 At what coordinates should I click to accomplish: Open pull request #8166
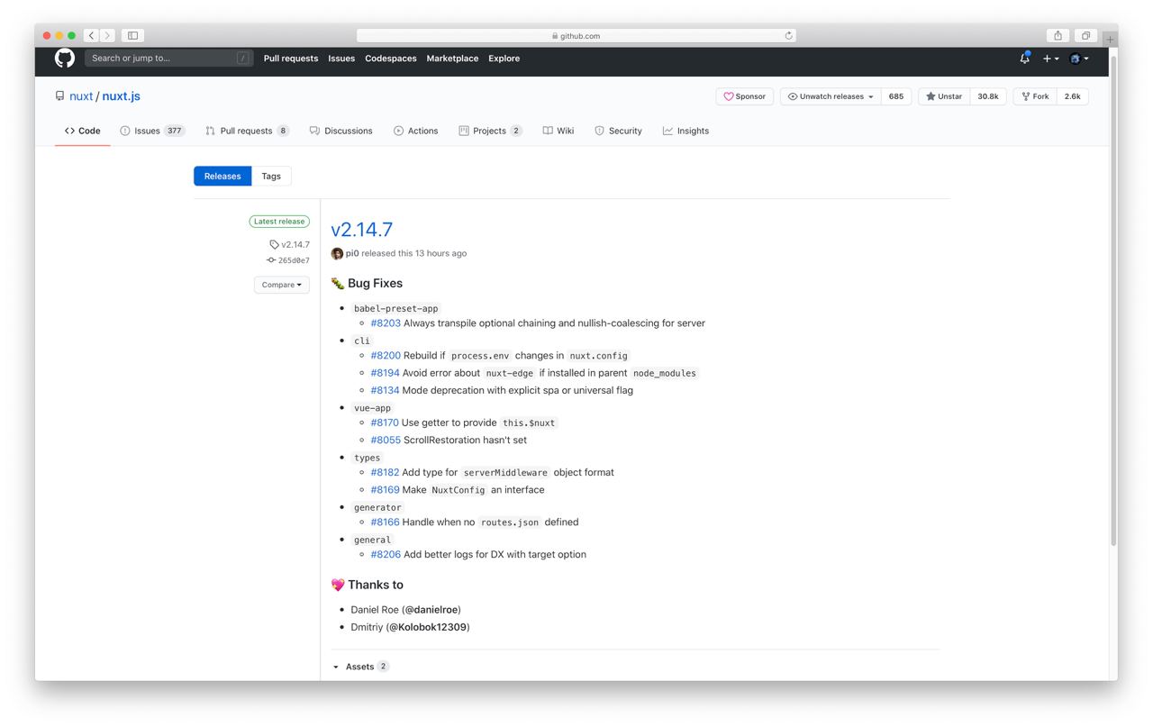coord(385,523)
